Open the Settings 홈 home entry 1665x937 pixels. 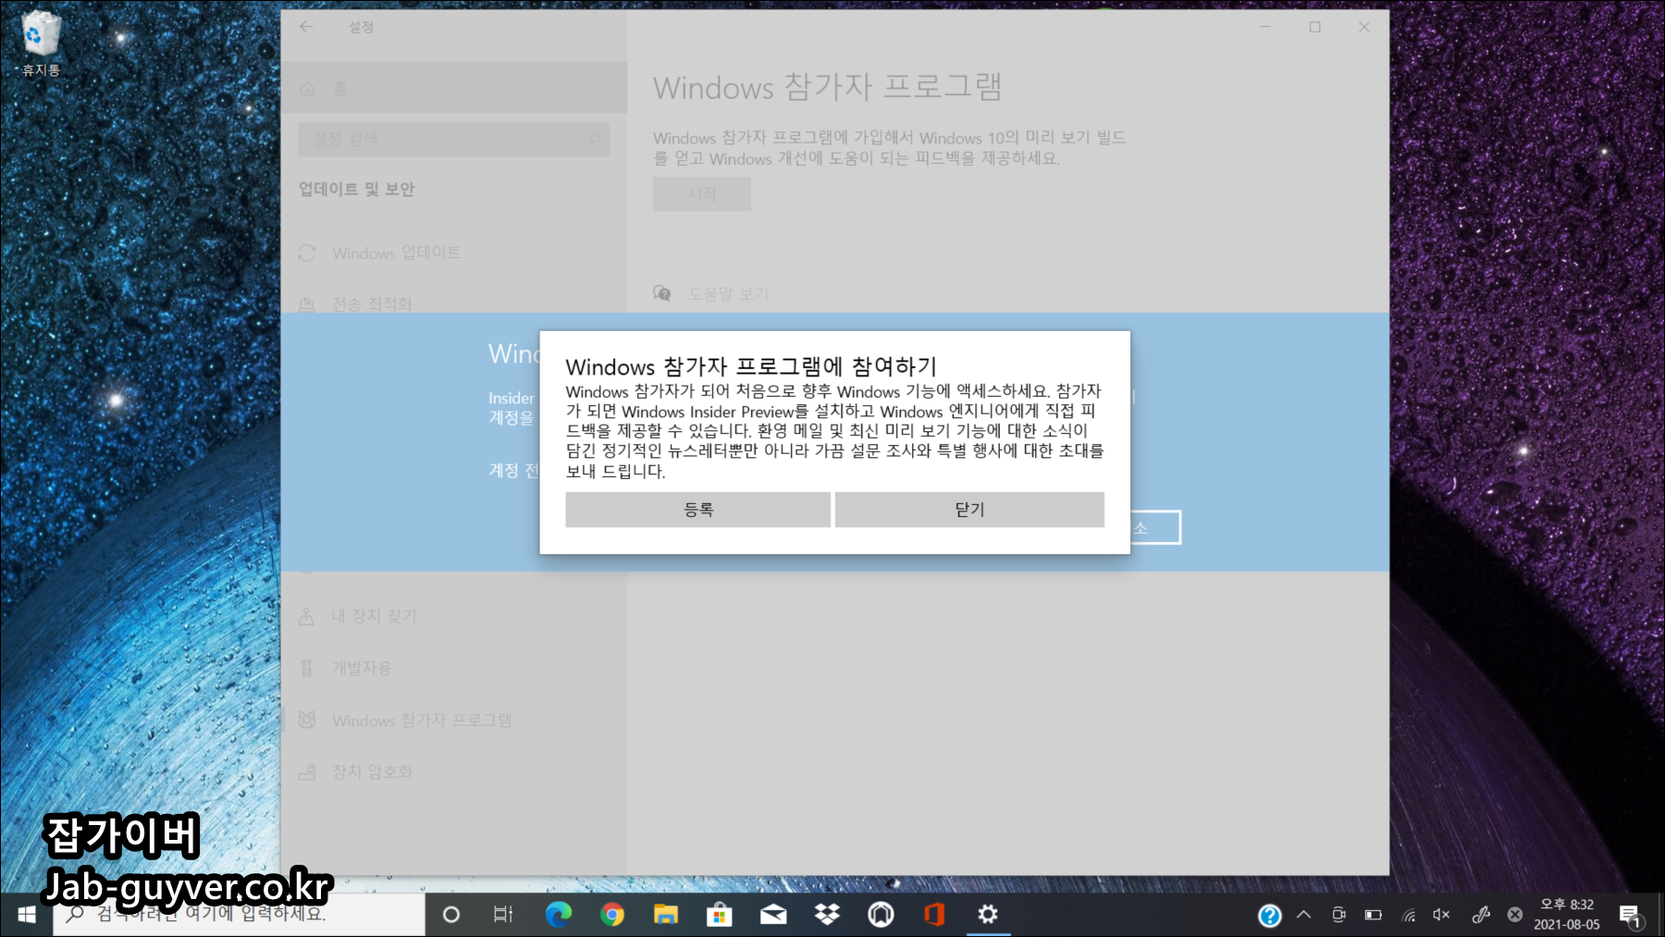(453, 88)
